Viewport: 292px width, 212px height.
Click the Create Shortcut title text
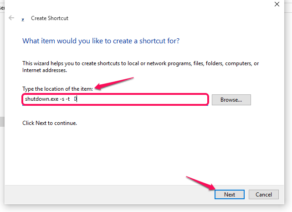(50, 18)
